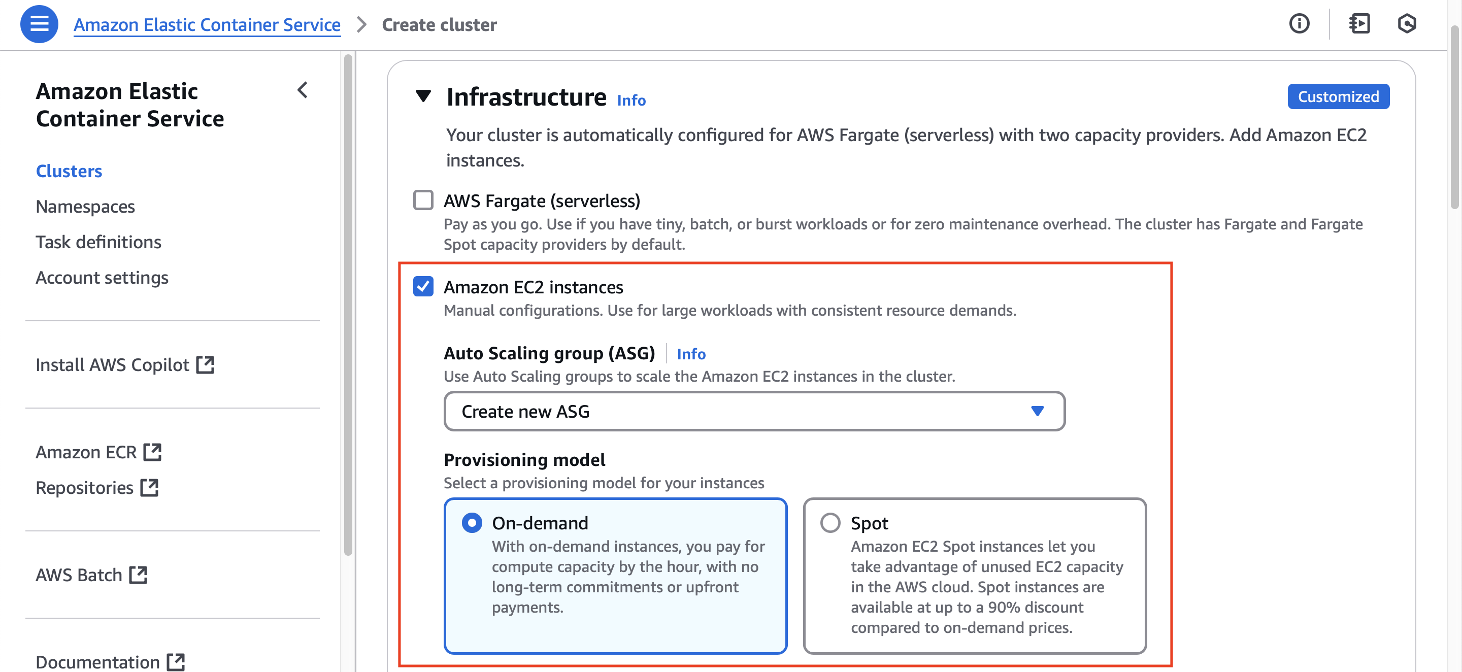The image size is (1462, 672).
Task: Select the On-demand provisioning radio button
Action: pos(472,523)
